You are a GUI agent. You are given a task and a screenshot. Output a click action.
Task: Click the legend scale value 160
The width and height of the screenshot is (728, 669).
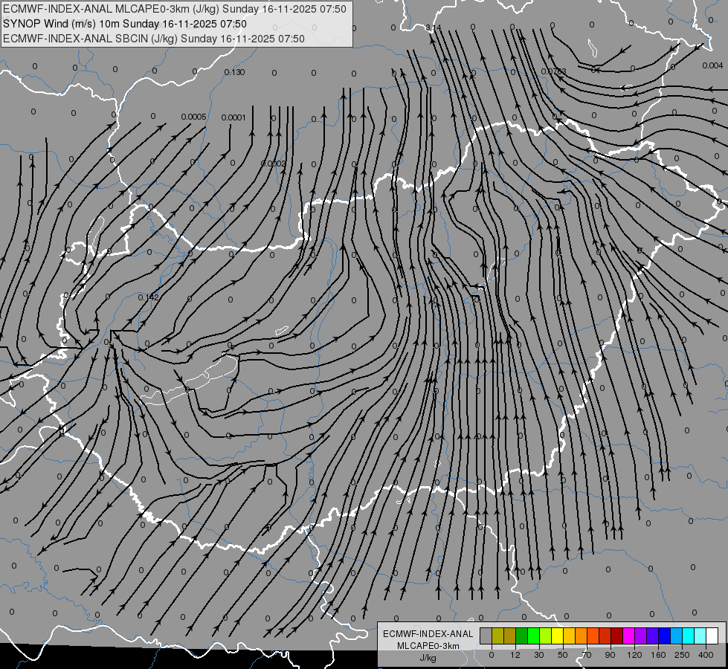coord(658,655)
